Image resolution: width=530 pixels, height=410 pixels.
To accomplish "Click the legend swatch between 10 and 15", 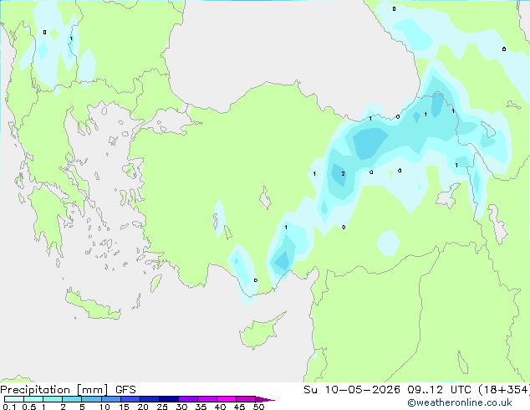I will coord(111,399).
